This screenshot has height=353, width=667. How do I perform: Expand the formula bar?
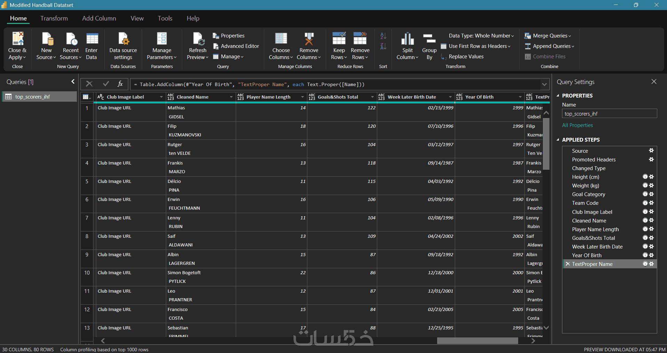click(x=544, y=84)
